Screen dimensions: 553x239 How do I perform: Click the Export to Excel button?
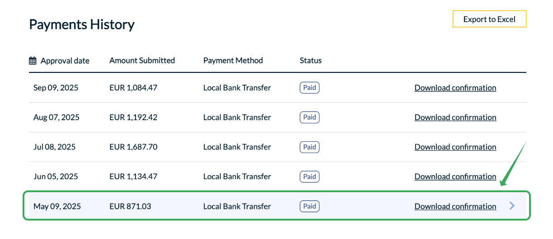coord(489,19)
